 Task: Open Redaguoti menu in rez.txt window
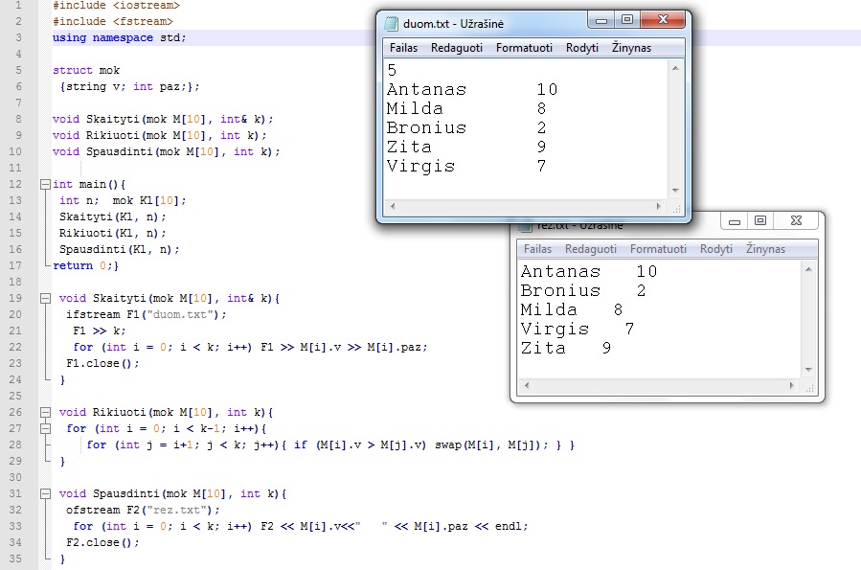click(590, 249)
